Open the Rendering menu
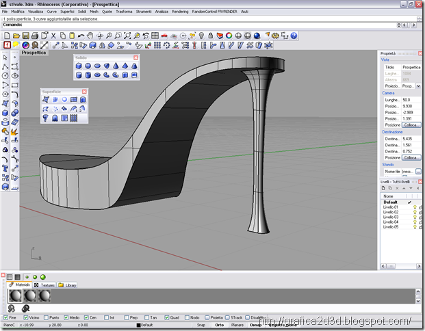Image resolution: width=425 pixels, height=331 pixels. tap(180, 12)
